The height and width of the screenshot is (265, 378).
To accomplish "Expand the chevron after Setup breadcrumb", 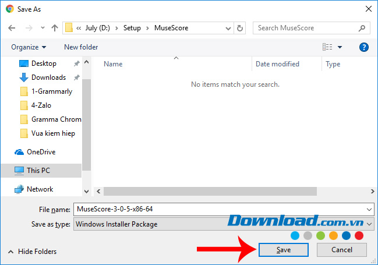I will pos(147,29).
